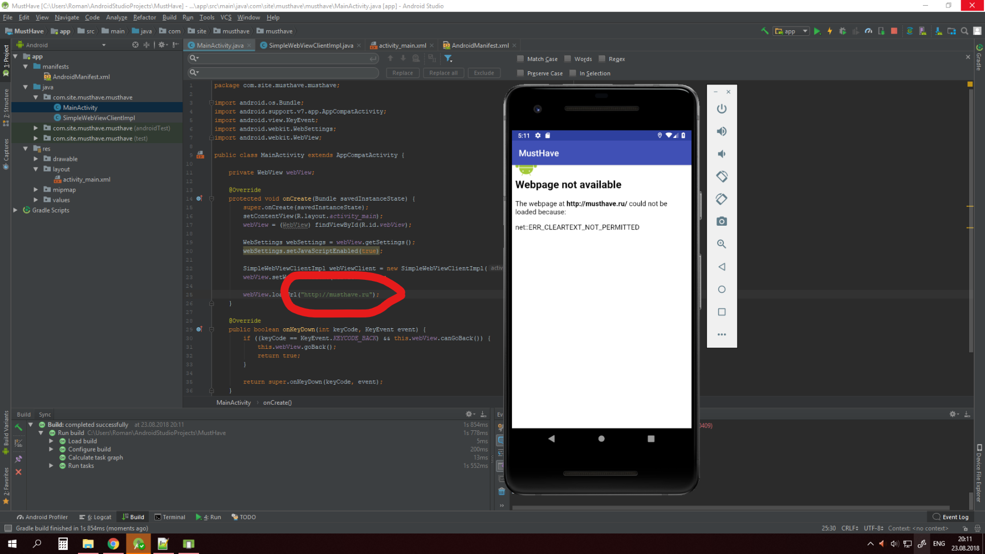This screenshot has height=554, width=985.
Task: Rotate emulator left icon
Action: 722,177
